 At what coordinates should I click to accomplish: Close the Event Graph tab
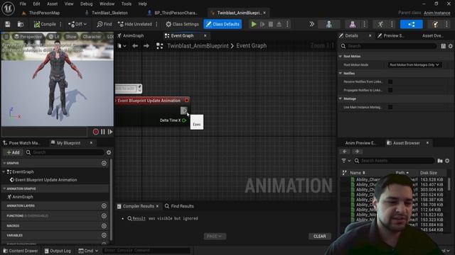point(205,36)
